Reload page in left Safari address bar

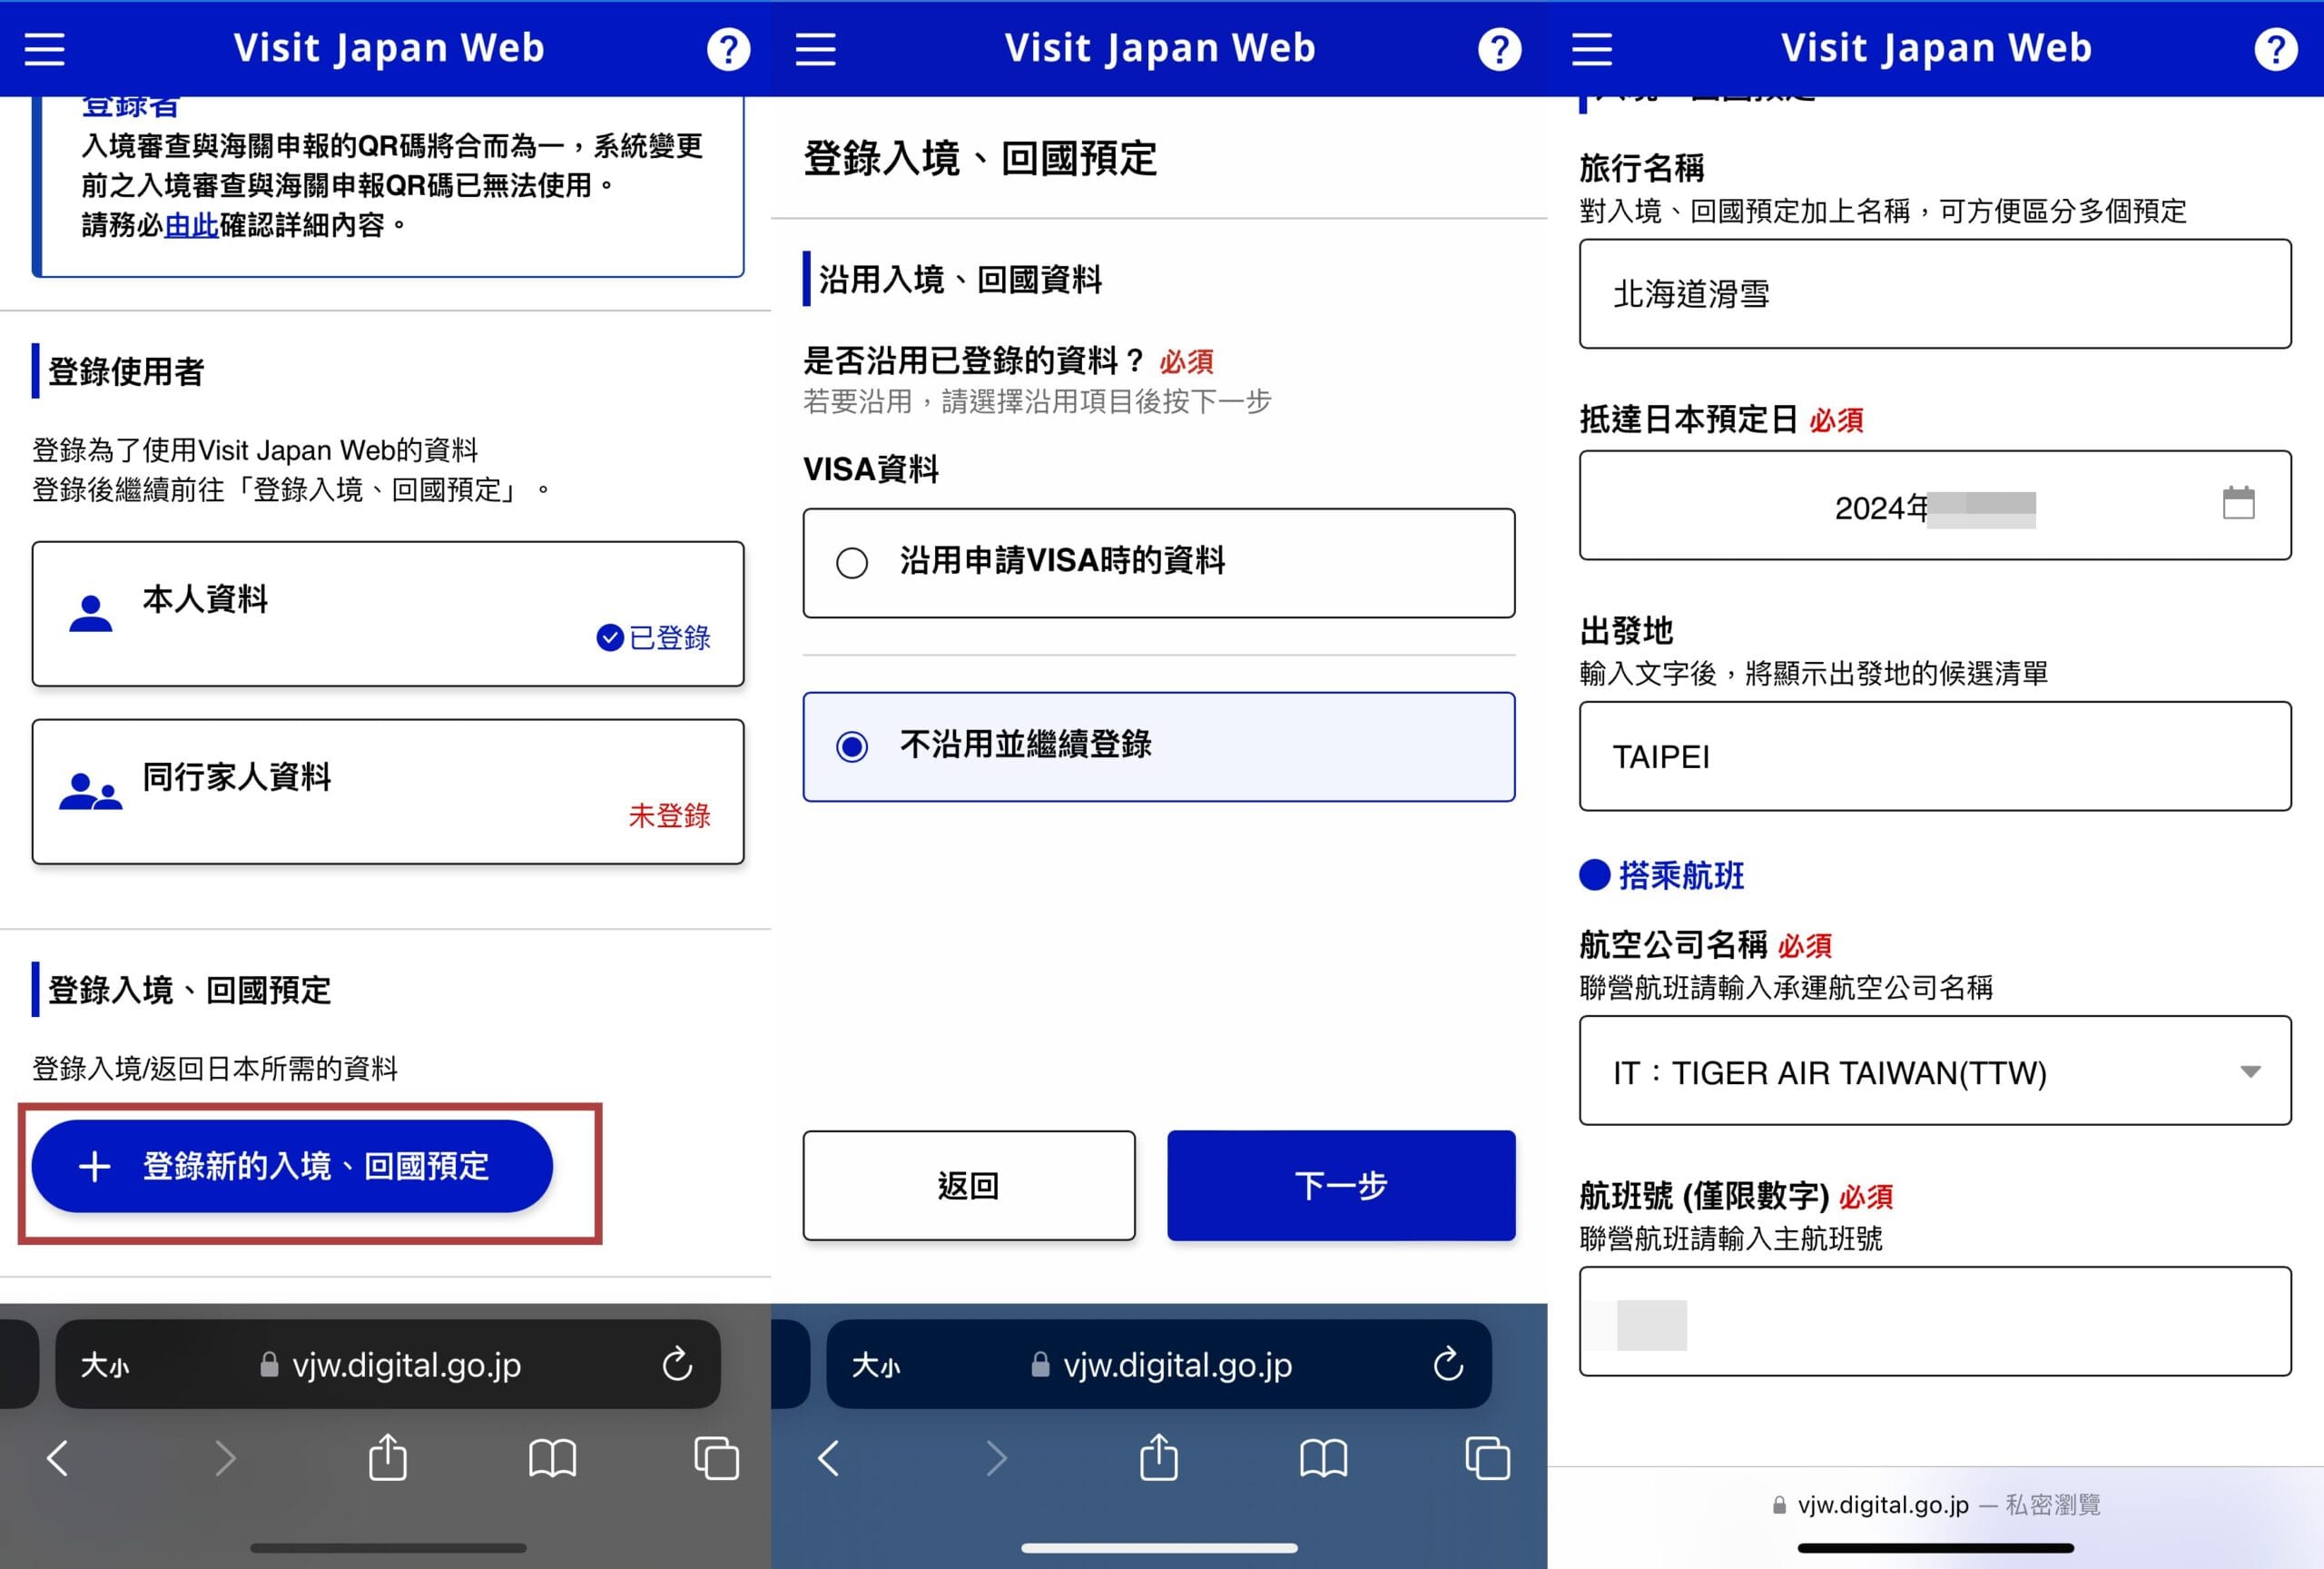click(x=677, y=1364)
